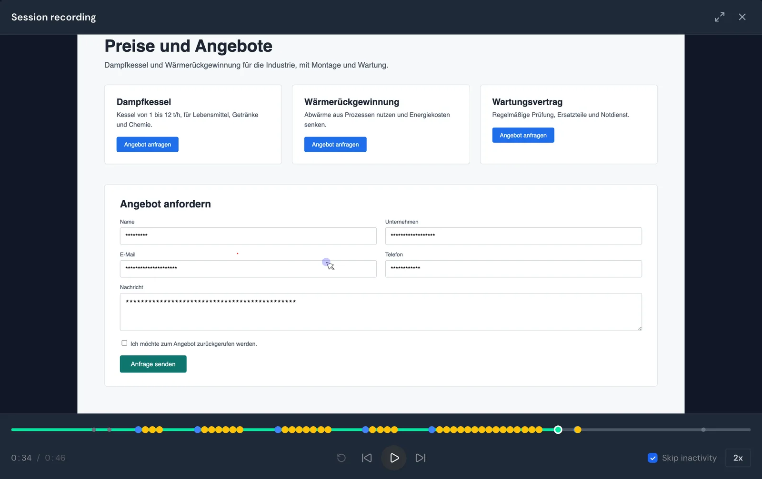The height and width of the screenshot is (479, 762).
Task: Select the Telefon input field
Action: (513, 269)
